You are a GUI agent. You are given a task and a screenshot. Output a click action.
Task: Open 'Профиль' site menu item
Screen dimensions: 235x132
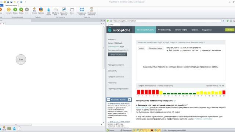click(195, 30)
